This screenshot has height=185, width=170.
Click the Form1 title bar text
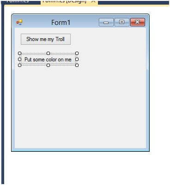[61, 23]
